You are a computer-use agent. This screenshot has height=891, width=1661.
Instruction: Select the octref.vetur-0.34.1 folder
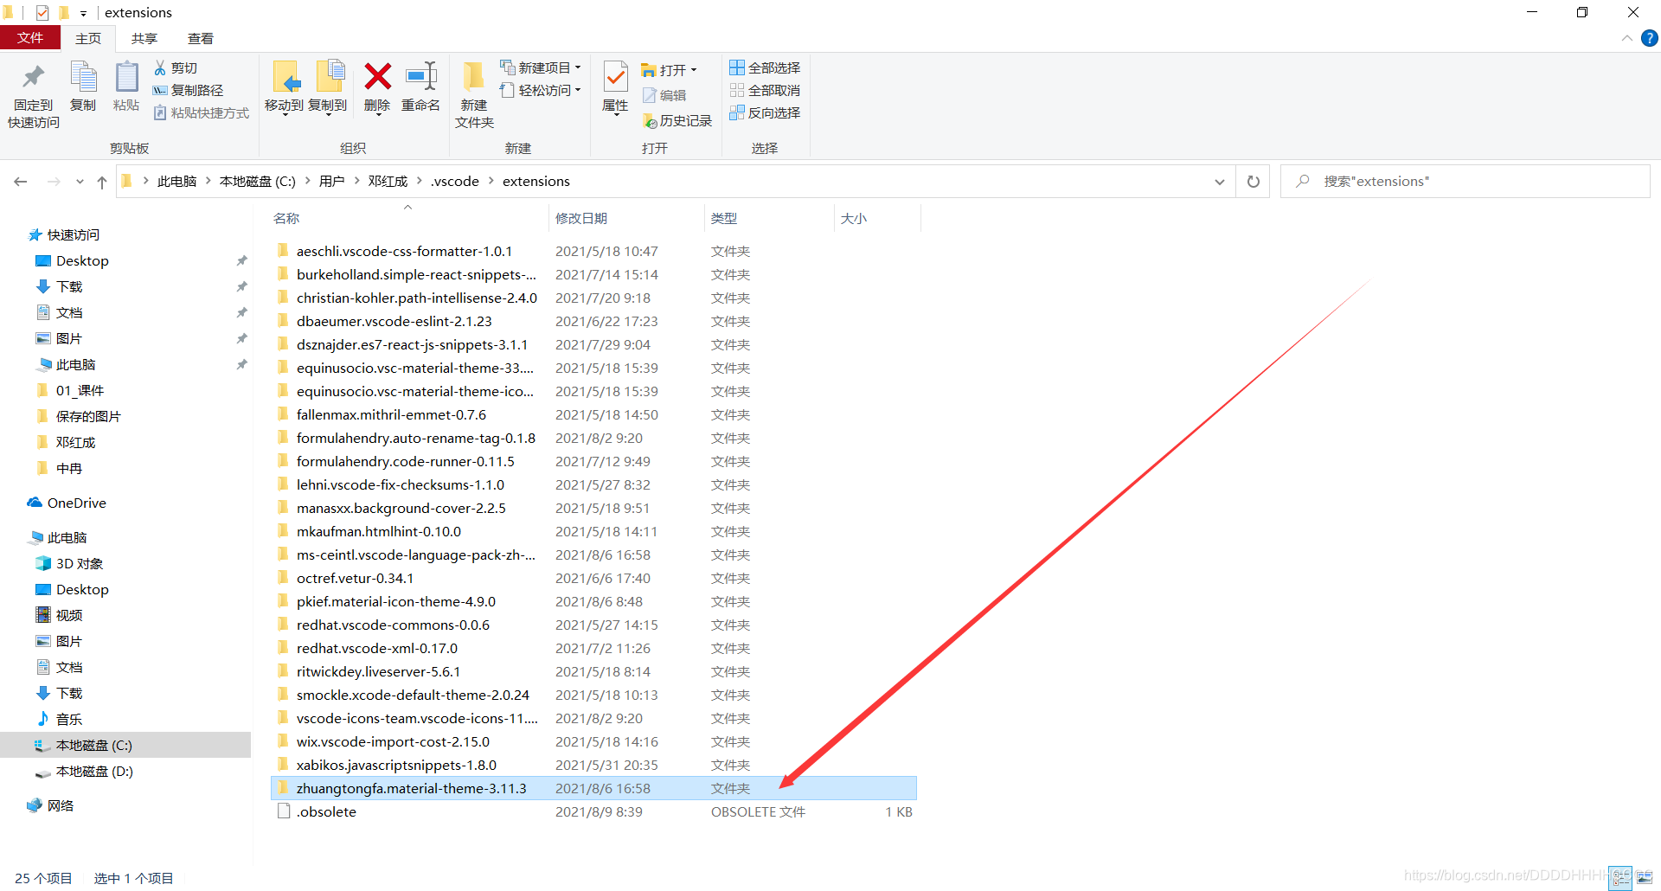coord(593,578)
